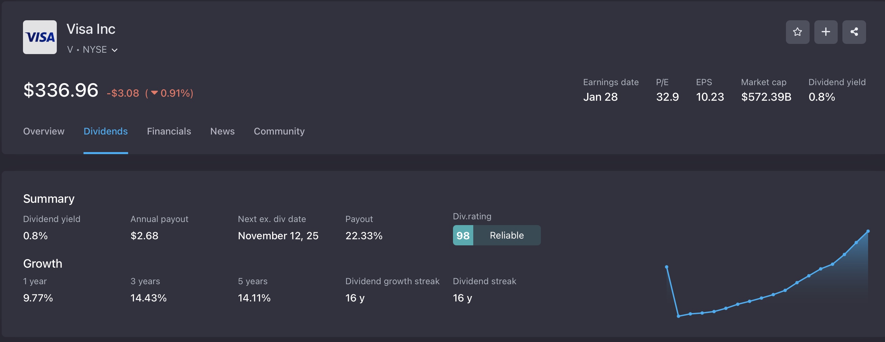Open the Community tab
This screenshot has width=885, height=342.
click(279, 131)
